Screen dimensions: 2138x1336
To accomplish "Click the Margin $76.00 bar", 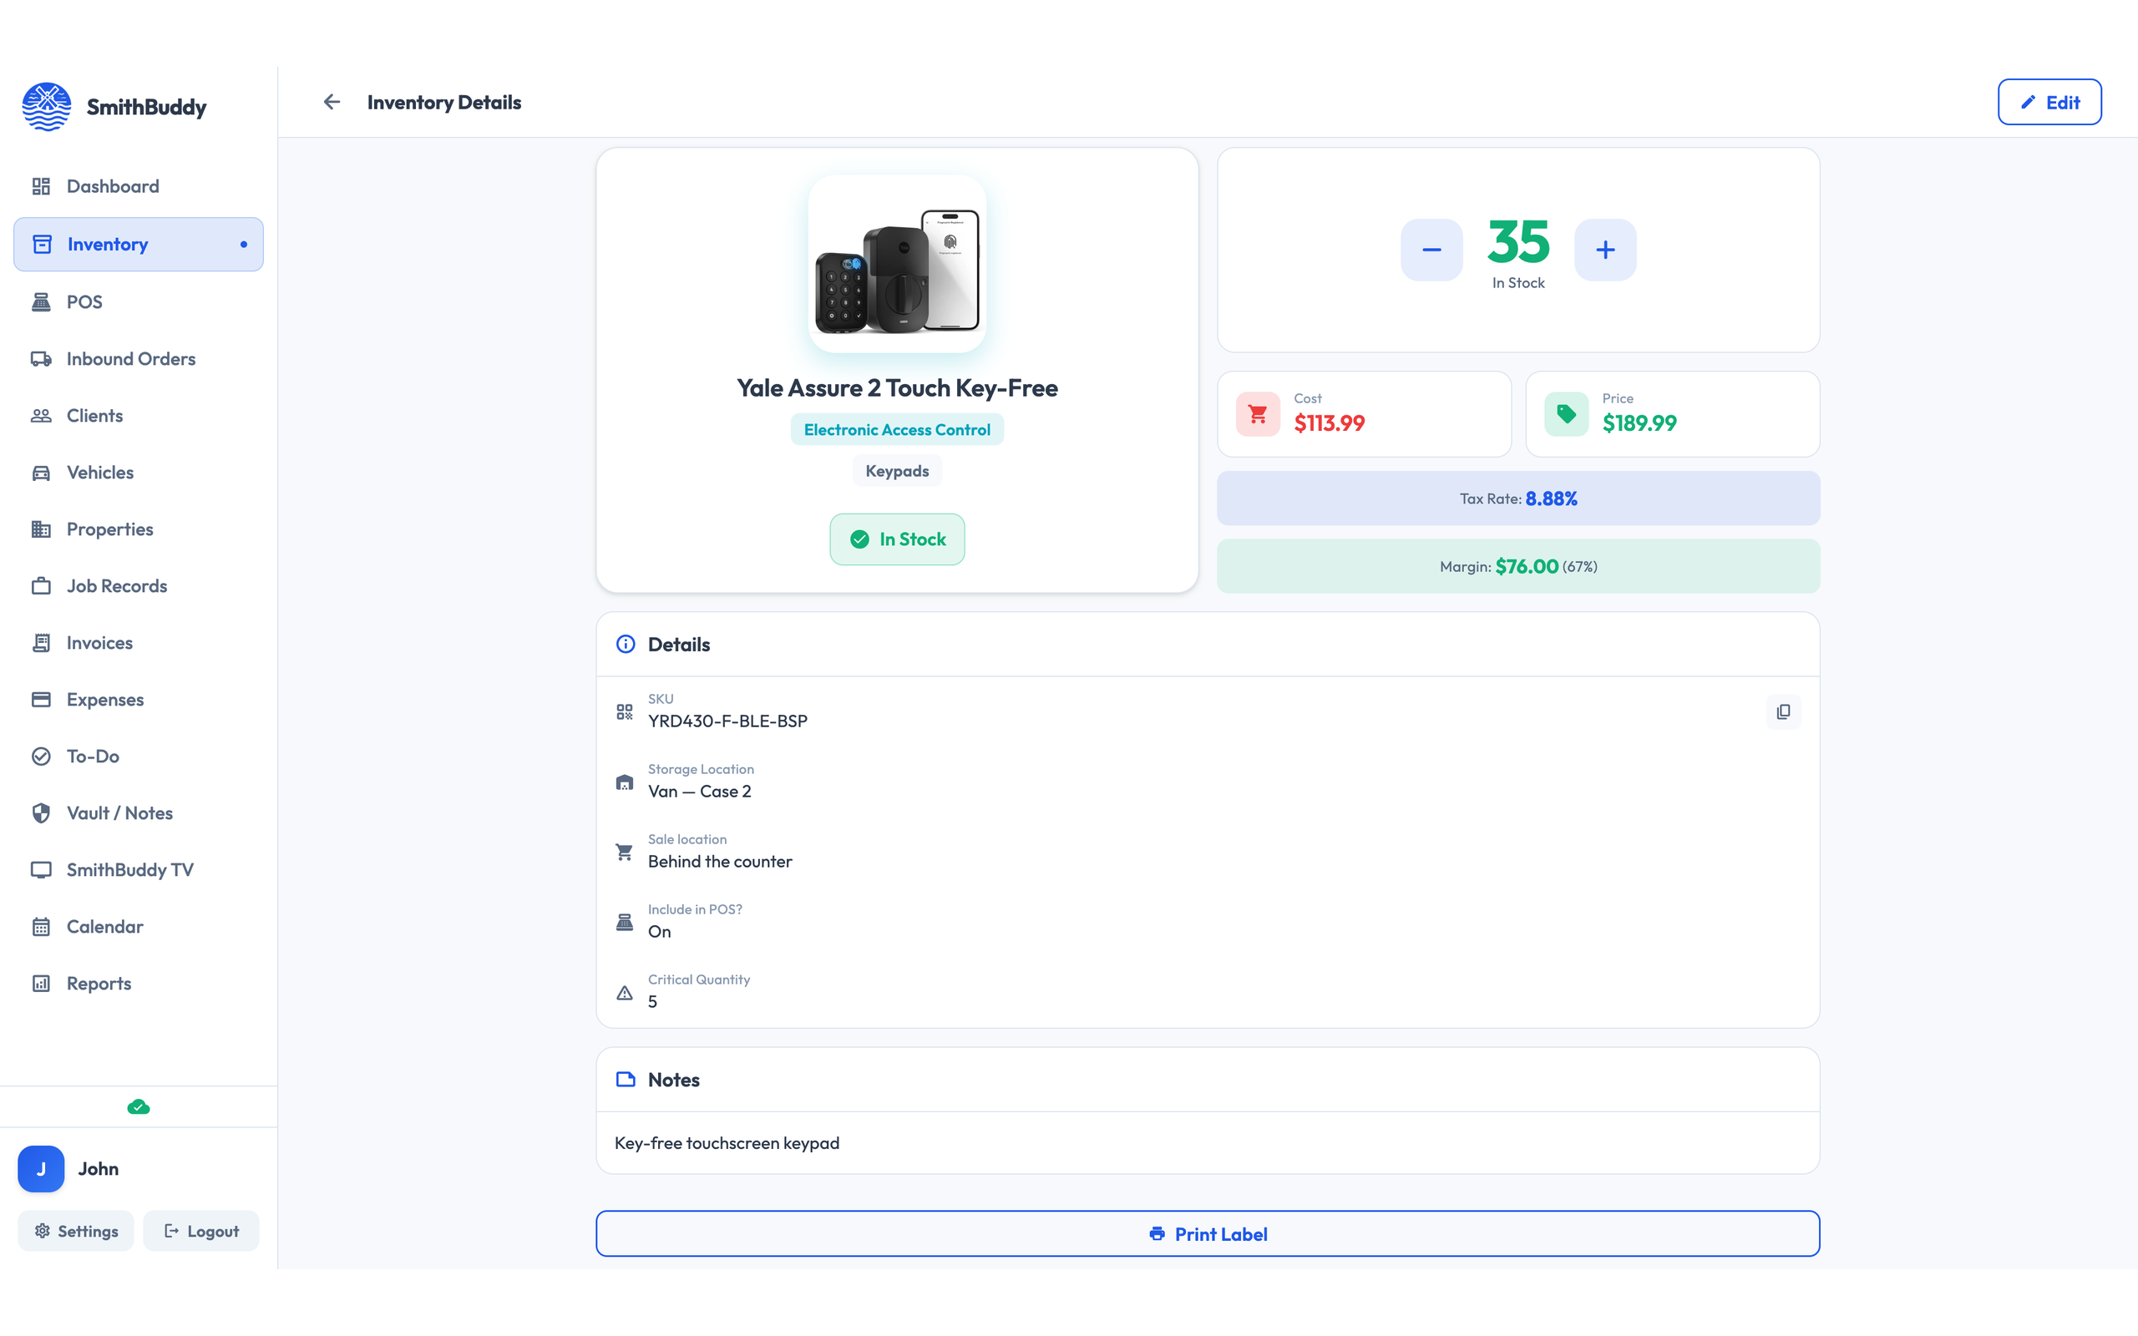I will (x=1517, y=566).
